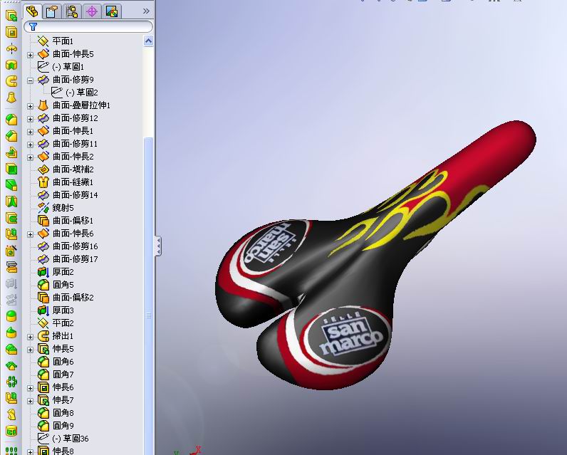
Task: Select the Revolved Boss tool with dashed axis
Action: coord(11,48)
